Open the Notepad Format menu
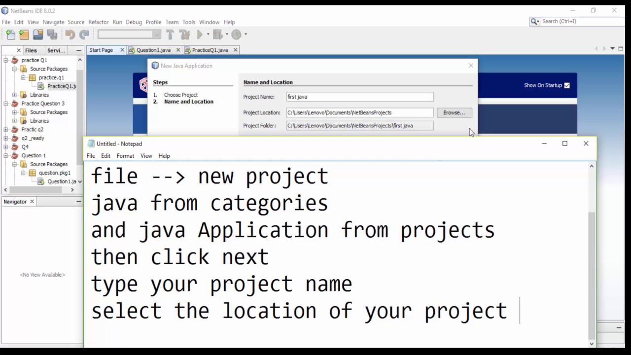 coord(125,156)
